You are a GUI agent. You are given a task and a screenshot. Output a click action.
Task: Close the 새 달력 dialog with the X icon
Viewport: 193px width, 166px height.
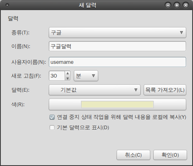(x=186, y=5)
